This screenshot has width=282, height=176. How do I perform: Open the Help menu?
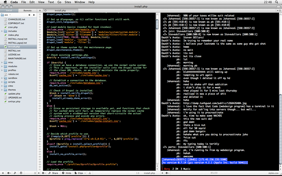pyautogui.click(x=91, y=2)
